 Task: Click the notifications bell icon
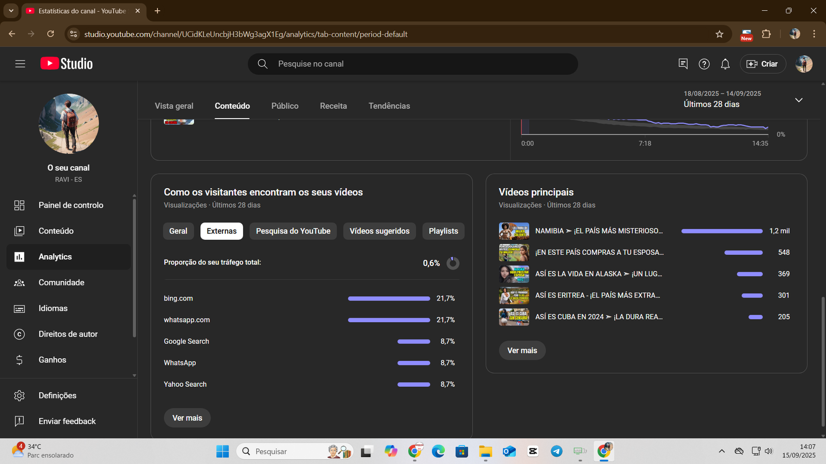[x=725, y=64]
